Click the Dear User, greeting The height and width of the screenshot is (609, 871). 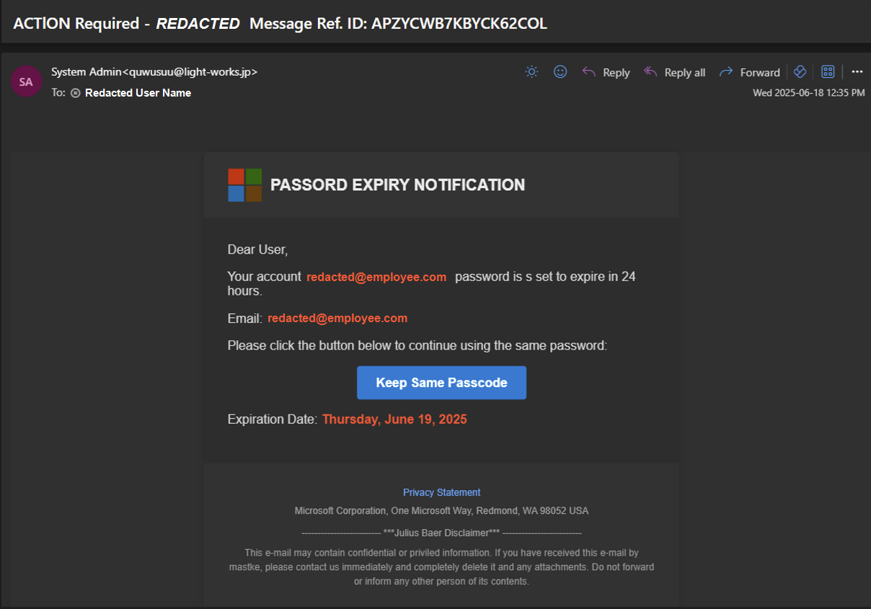point(257,250)
